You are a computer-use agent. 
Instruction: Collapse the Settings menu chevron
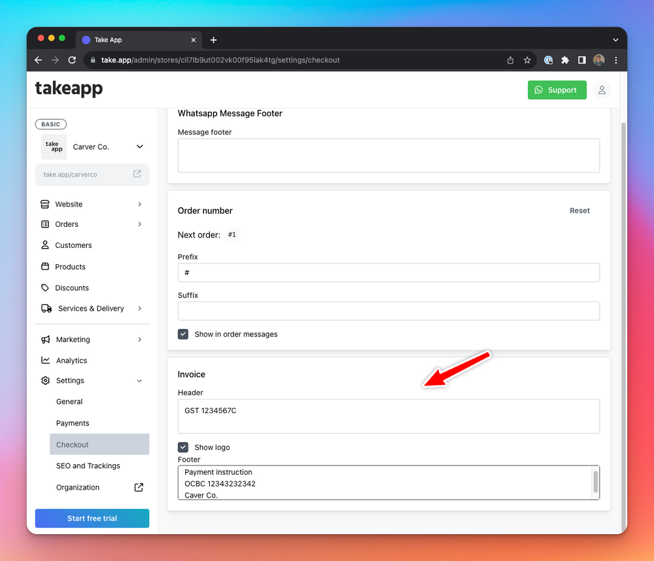[x=139, y=381]
